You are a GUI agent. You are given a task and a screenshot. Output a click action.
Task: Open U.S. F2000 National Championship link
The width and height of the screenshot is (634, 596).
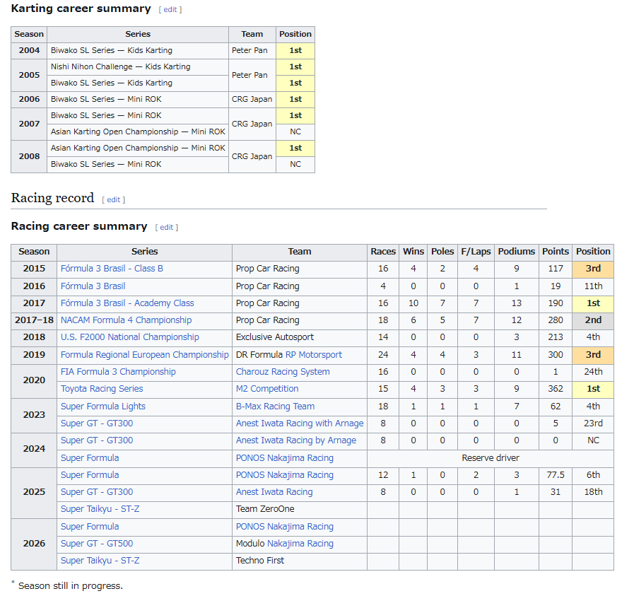coord(130,337)
